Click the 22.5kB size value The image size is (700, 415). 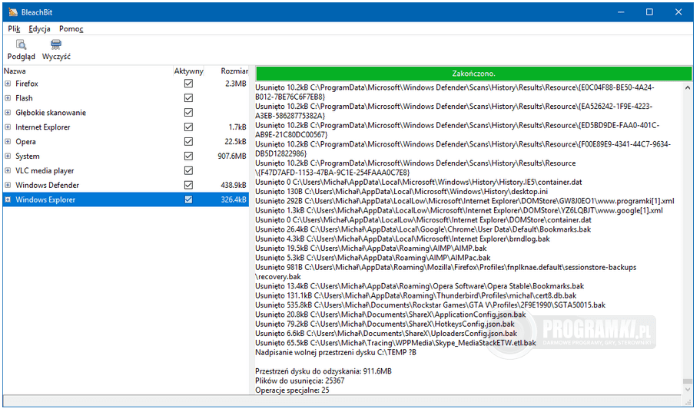[235, 141]
